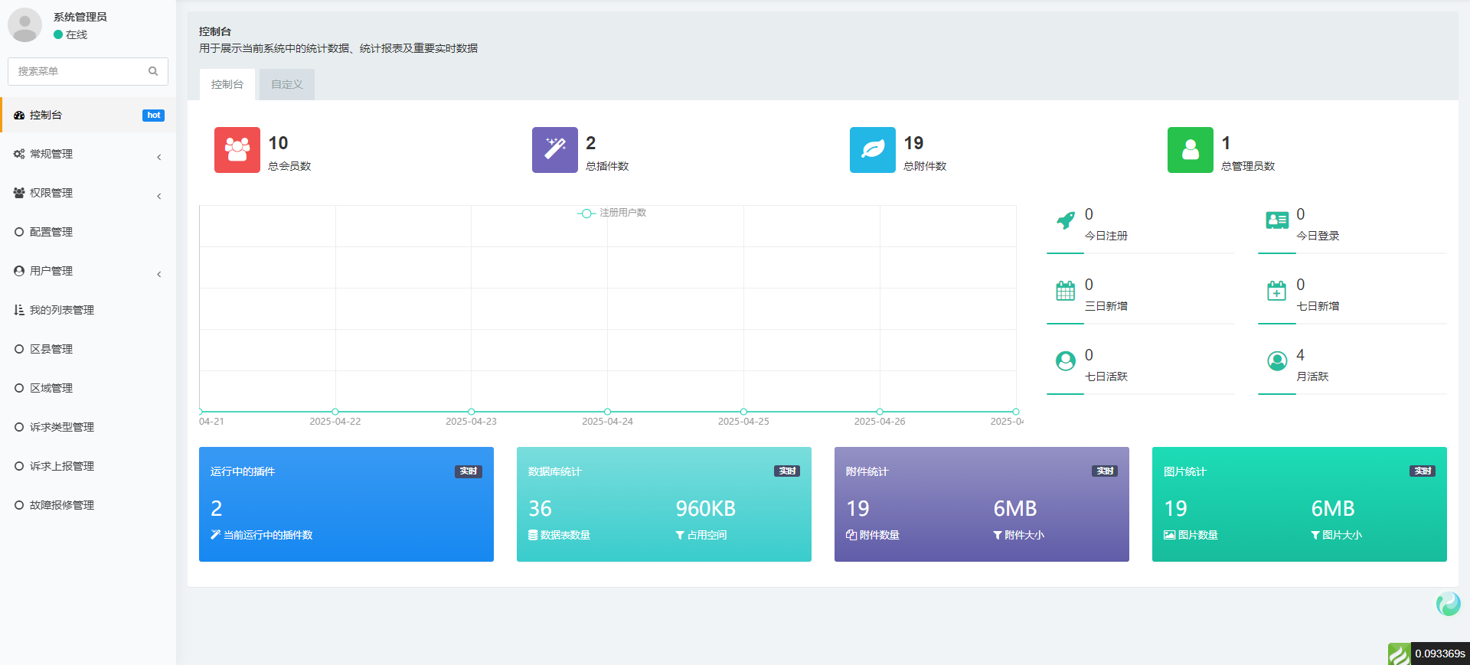Viewport: 1470px width, 665px height.
Task: Expand the 用户管理 sidebar menu
Action: pyautogui.click(x=88, y=271)
